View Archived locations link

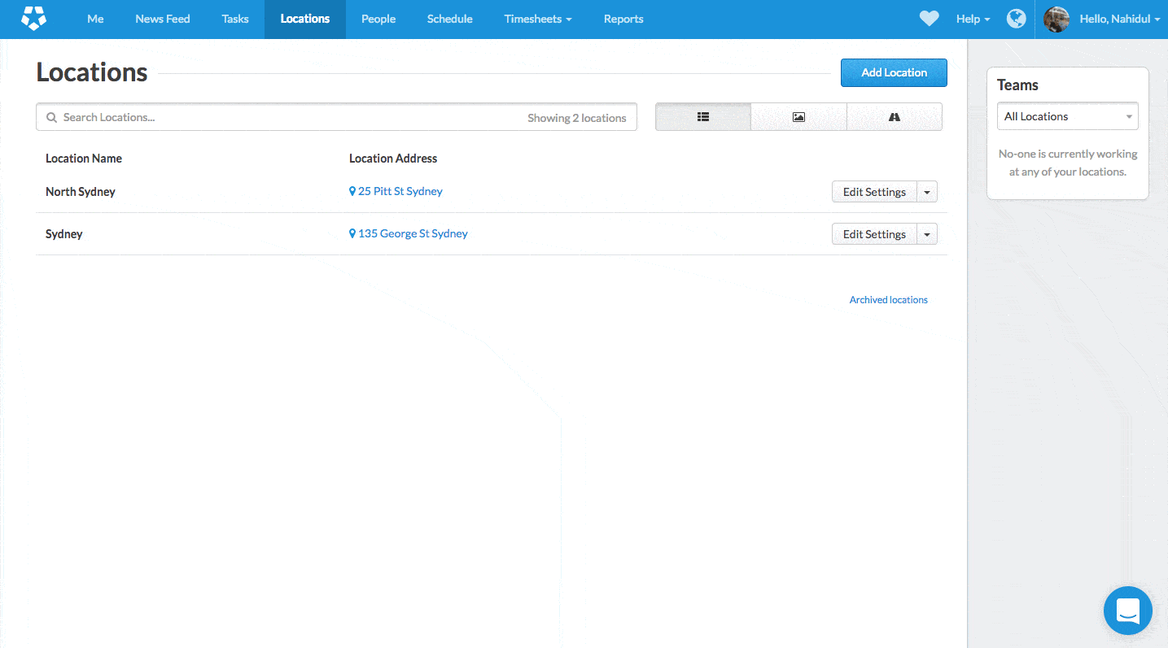[x=888, y=300]
